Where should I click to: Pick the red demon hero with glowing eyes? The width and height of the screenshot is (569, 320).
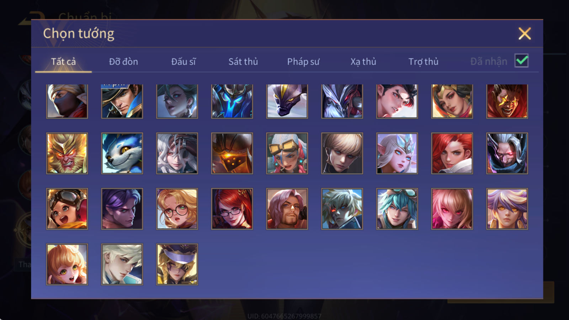click(507, 101)
